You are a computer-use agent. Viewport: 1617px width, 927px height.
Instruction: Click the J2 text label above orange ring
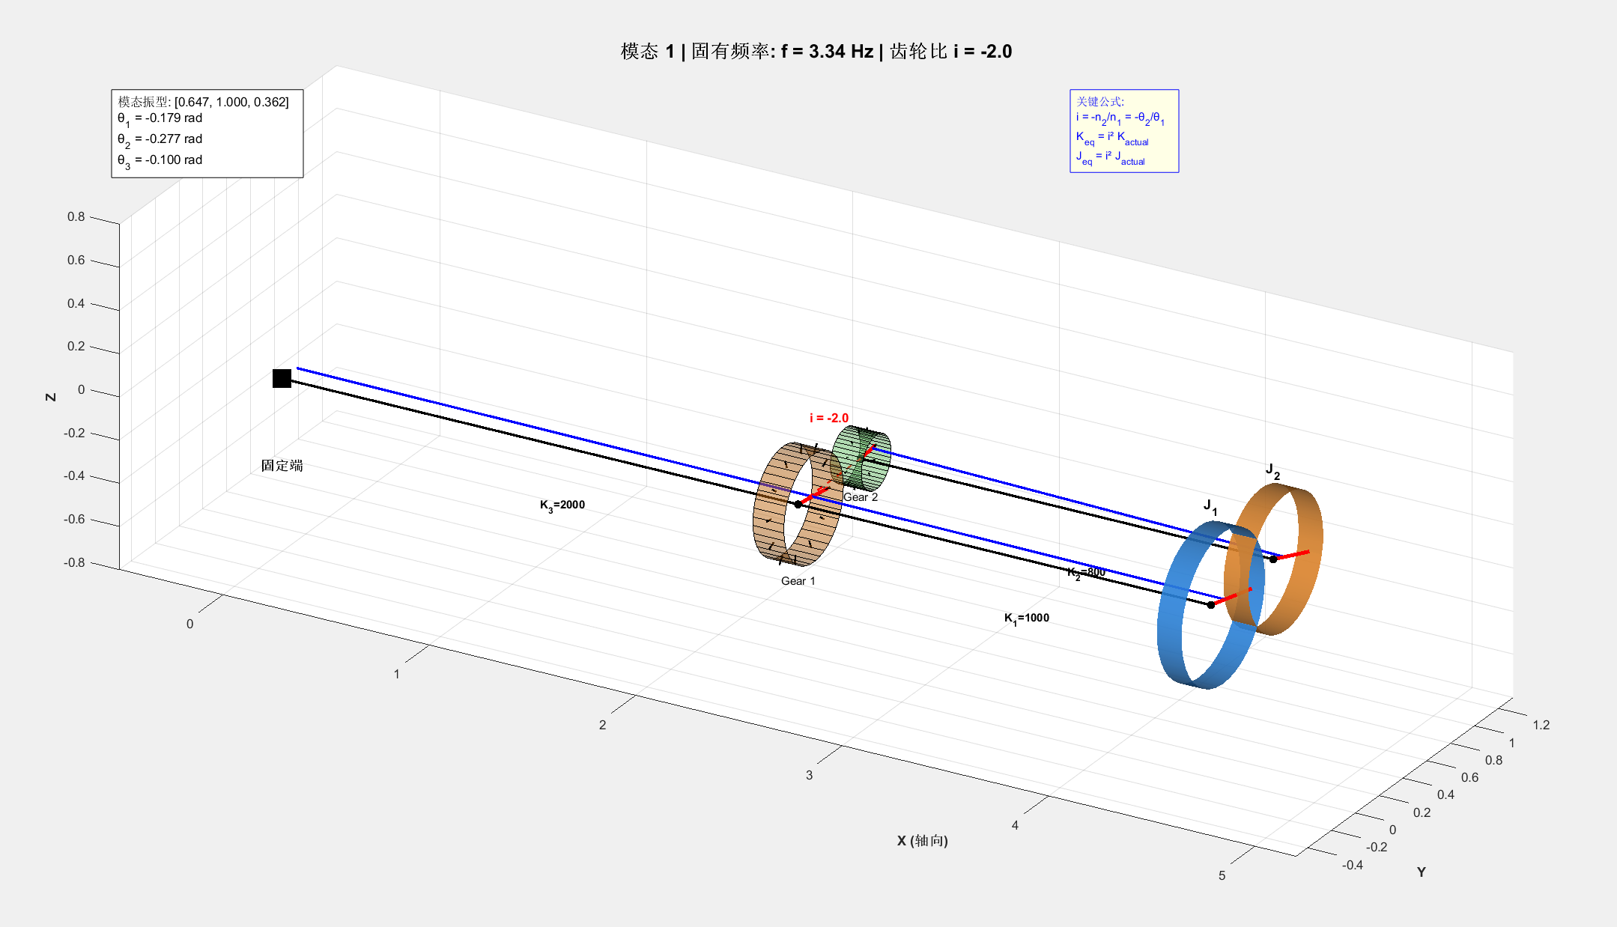[x=1272, y=471]
